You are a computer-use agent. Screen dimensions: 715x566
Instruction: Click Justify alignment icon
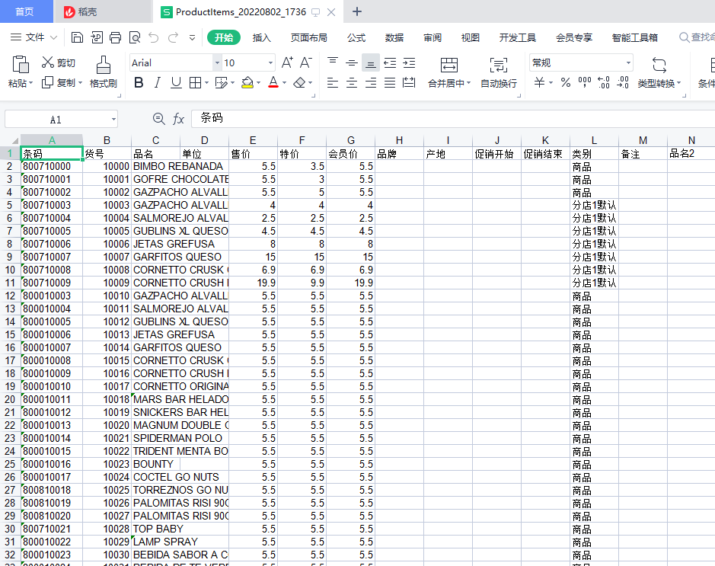[390, 82]
